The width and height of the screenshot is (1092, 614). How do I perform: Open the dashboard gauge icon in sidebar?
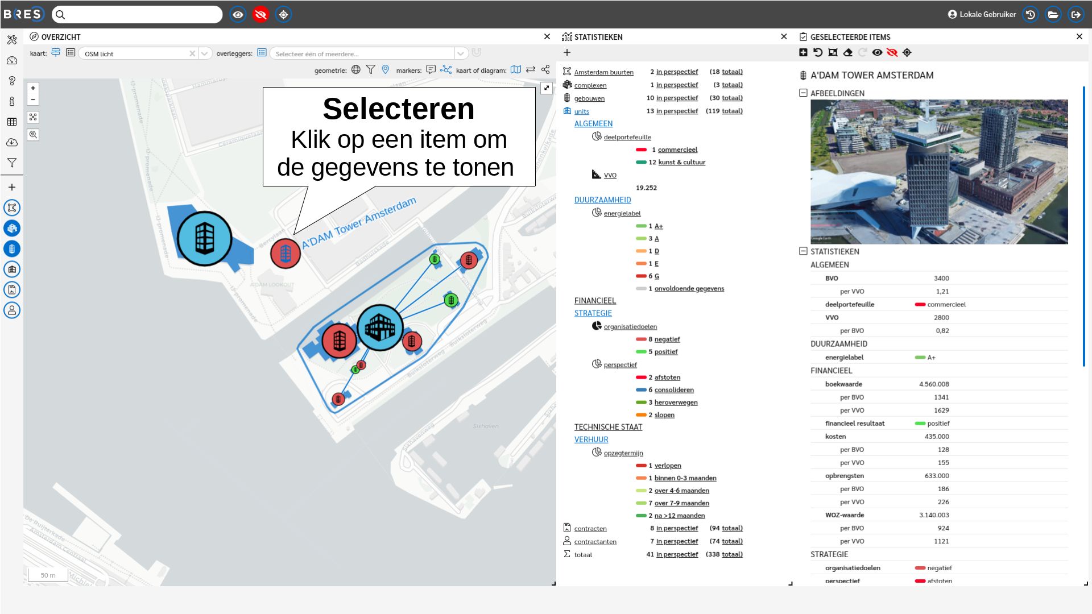coord(12,60)
